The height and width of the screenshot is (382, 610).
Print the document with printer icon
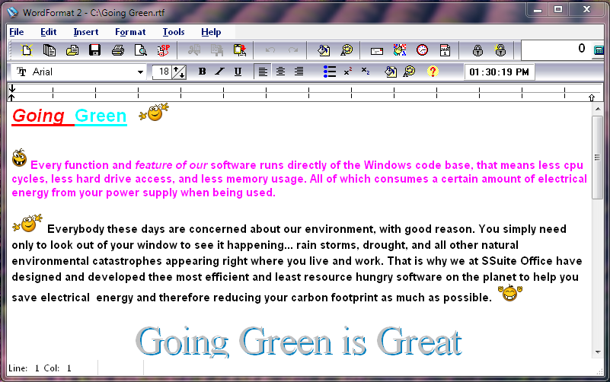point(117,51)
